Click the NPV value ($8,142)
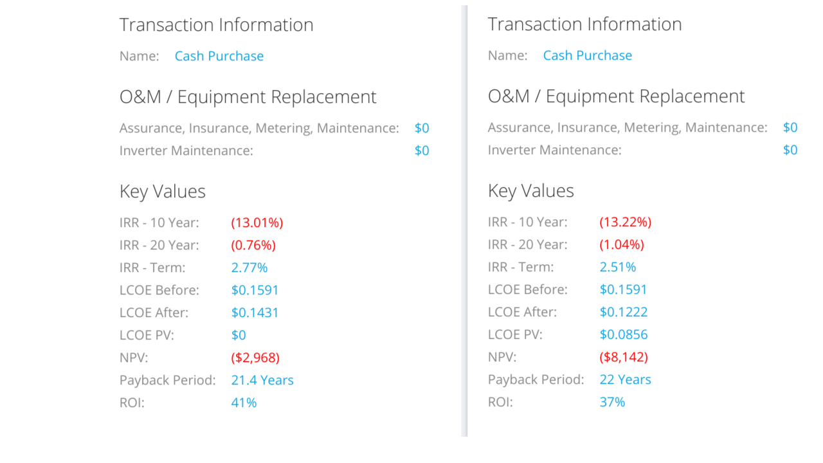The height and width of the screenshot is (463, 823). tap(624, 357)
